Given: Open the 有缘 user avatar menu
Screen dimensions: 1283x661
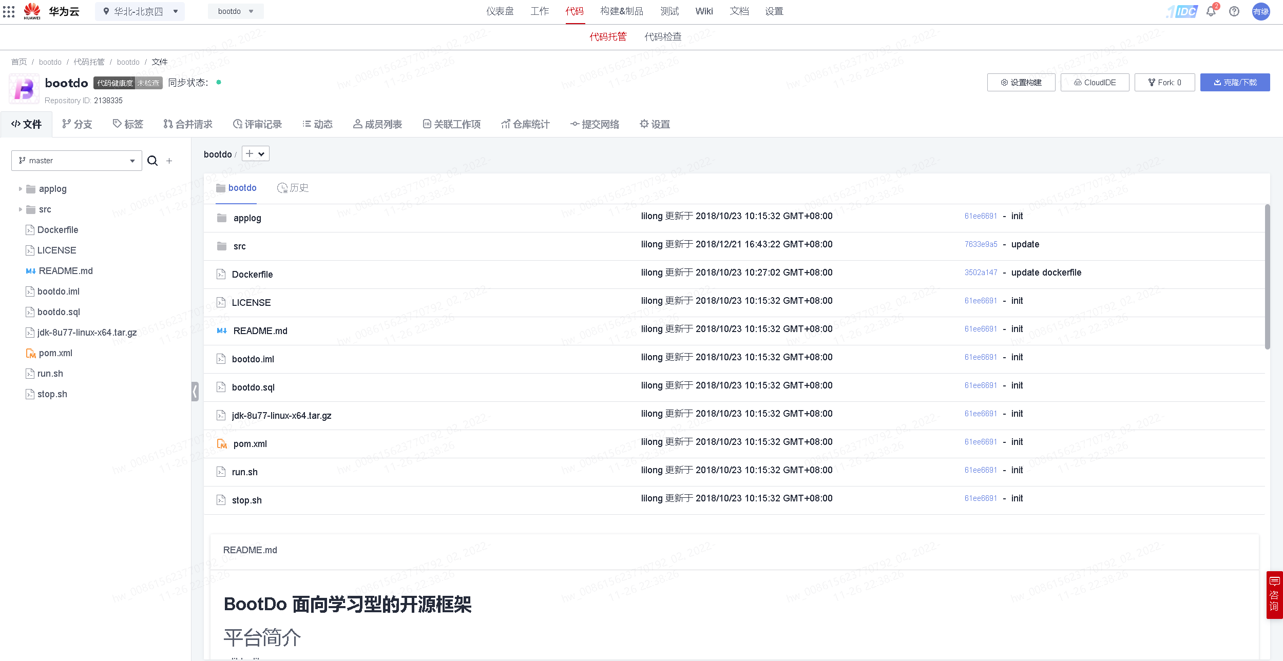Looking at the screenshot, I should click(1261, 11).
